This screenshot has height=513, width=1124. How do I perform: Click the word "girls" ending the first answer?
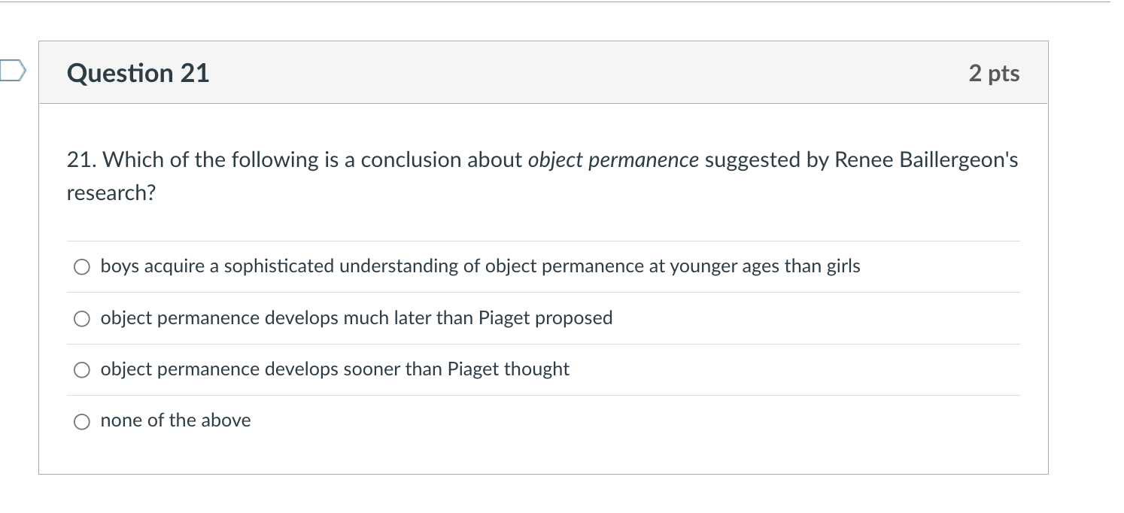843,266
